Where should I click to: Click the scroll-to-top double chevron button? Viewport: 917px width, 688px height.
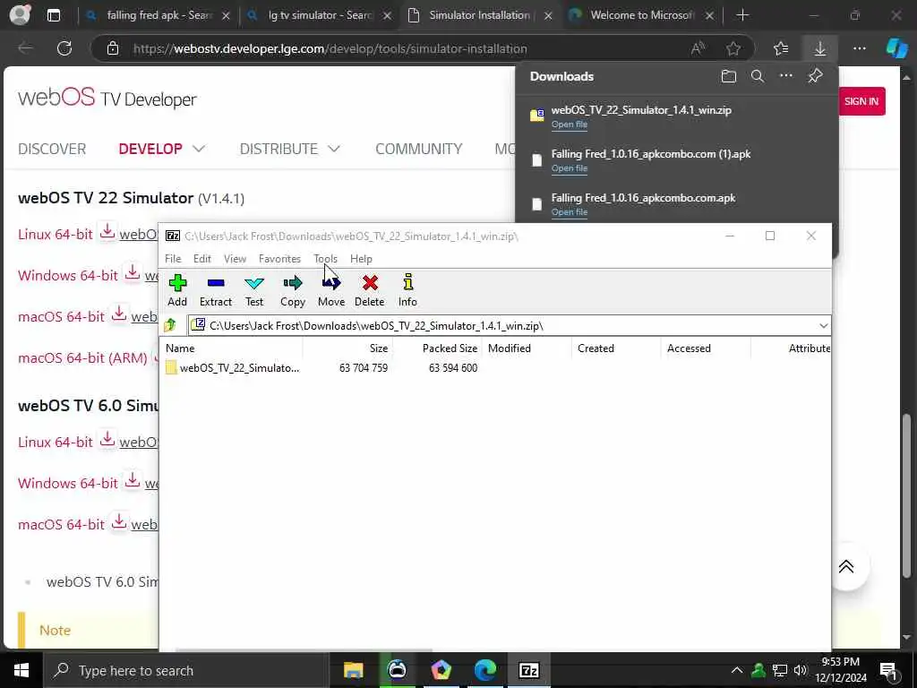pos(845,566)
